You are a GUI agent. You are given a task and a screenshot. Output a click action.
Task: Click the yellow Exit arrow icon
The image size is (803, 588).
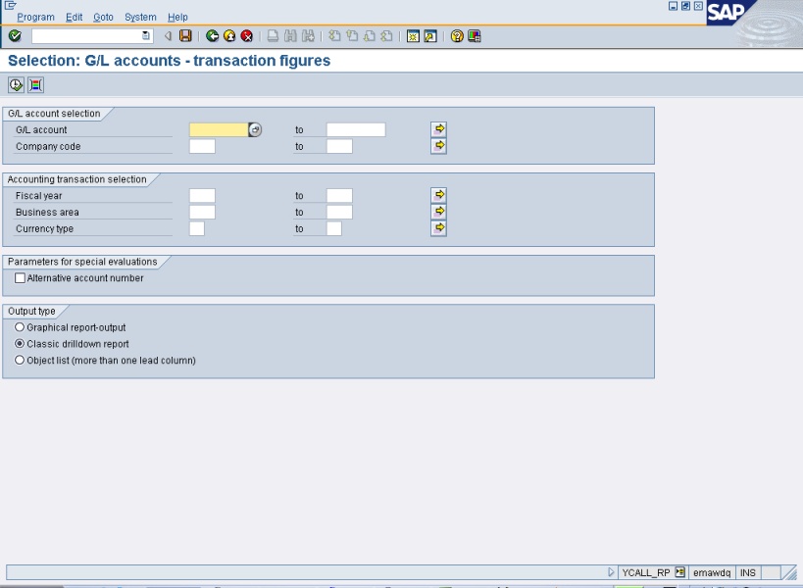pyautogui.click(x=229, y=37)
